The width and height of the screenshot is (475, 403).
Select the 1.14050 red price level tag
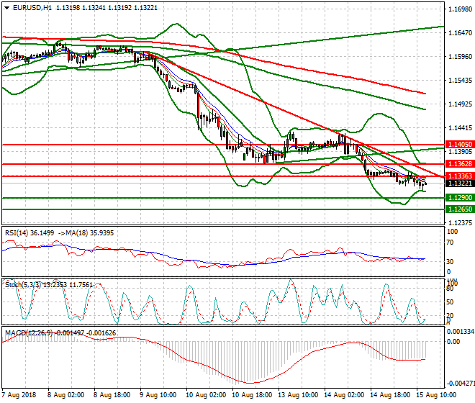click(x=459, y=145)
